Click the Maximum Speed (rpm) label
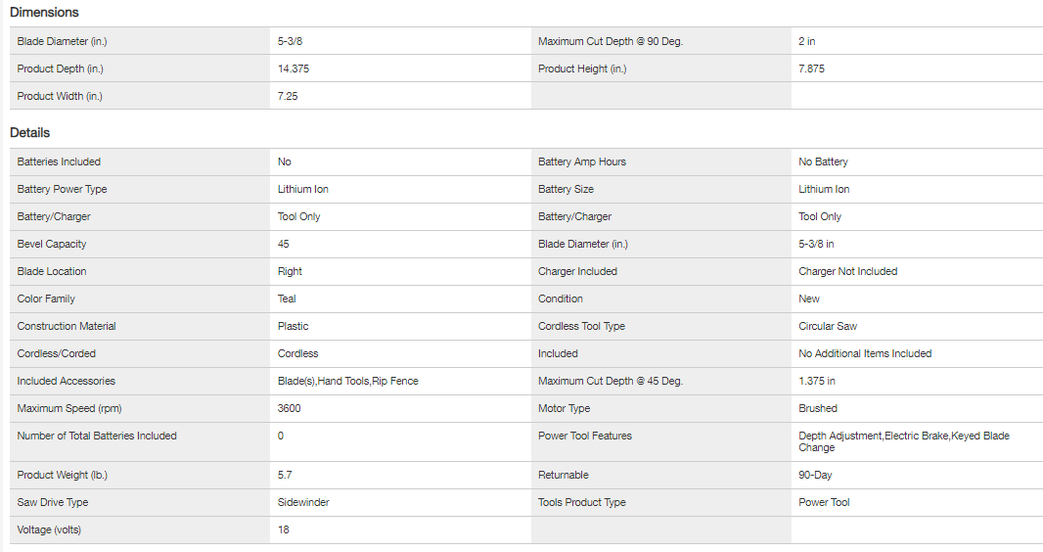1043x552 pixels. coord(69,408)
